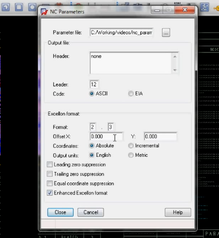Enable Trailing zero suppression
Image resolution: width=219 pixels, height=238 pixels.
pos(49,174)
